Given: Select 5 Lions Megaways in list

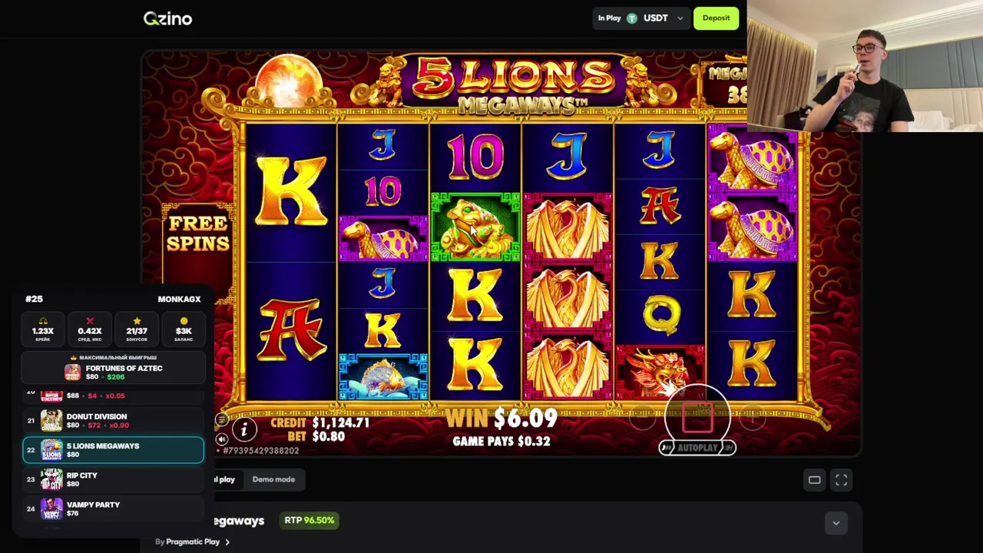Looking at the screenshot, I should coord(113,450).
